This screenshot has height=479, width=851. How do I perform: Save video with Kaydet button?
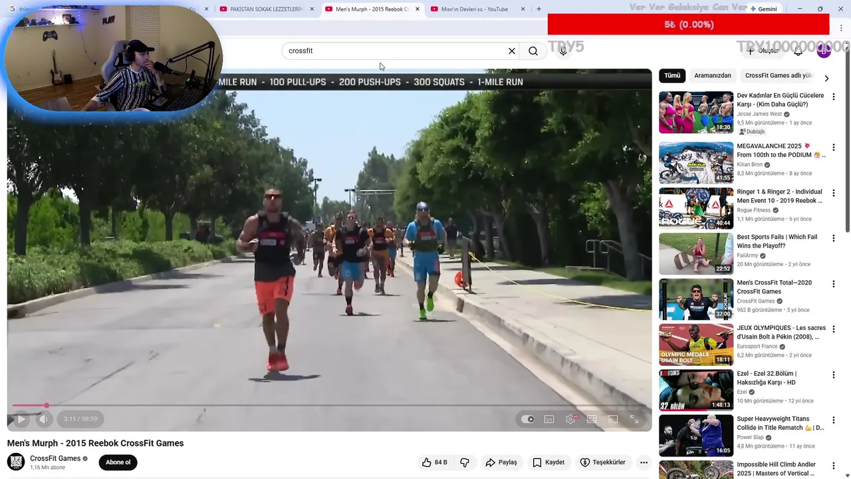(x=549, y=462)
